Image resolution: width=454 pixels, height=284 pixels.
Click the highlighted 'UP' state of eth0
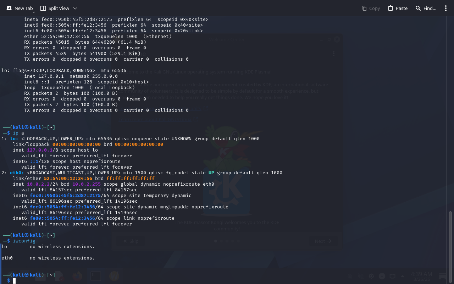tap(211, 173)
